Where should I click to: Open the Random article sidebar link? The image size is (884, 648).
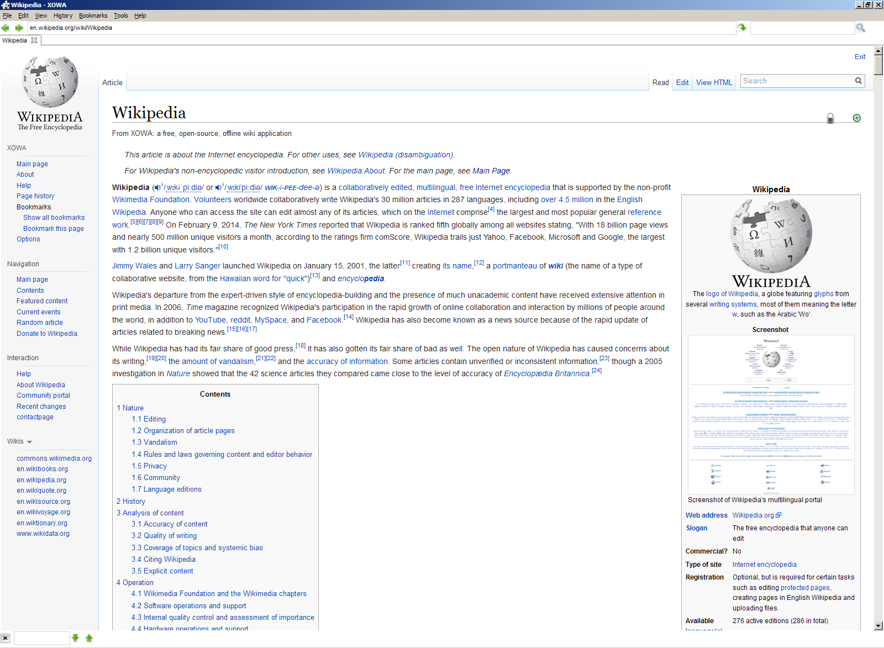click(x=40, y=323)
